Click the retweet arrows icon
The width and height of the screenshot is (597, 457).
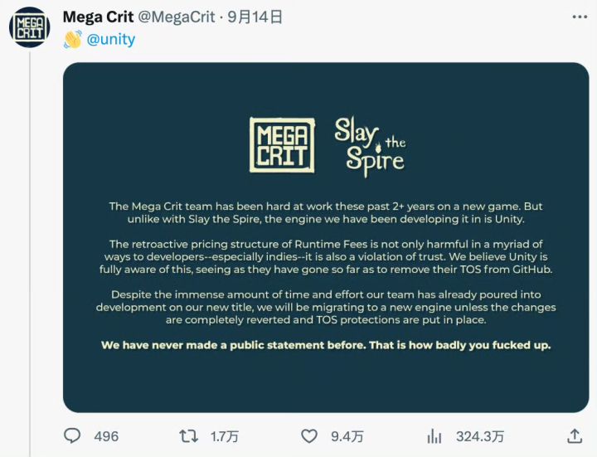click(x=189, y=435)
